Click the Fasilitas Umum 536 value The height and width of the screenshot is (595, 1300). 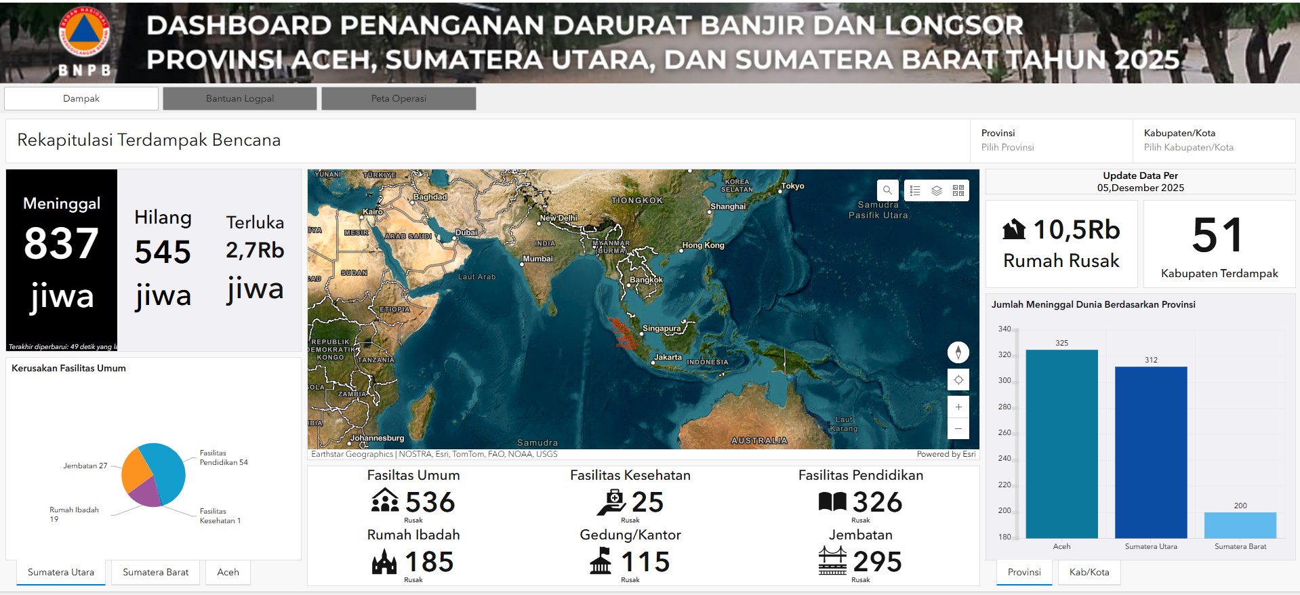coord(430,502)
